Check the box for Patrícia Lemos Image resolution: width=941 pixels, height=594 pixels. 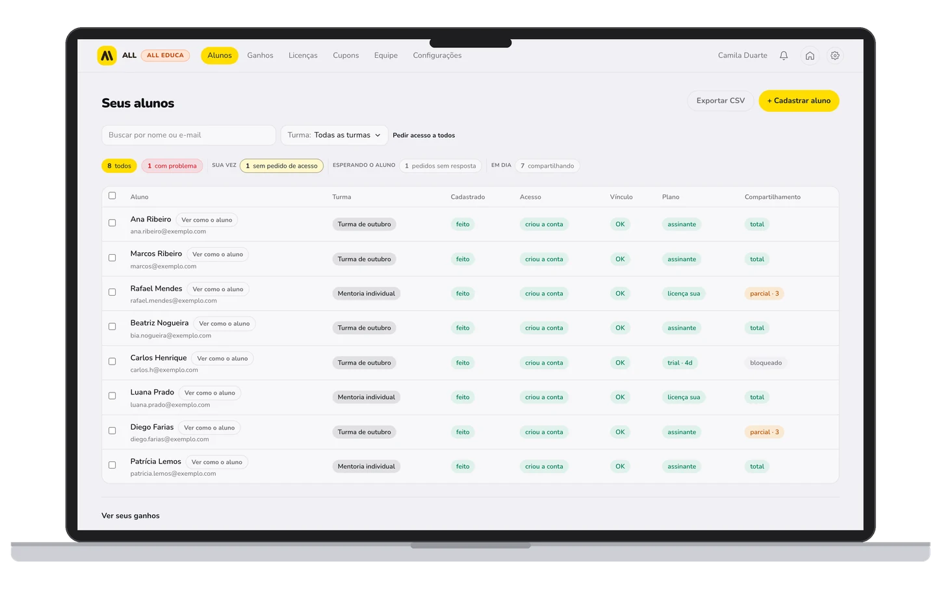(x=112, y=465)
